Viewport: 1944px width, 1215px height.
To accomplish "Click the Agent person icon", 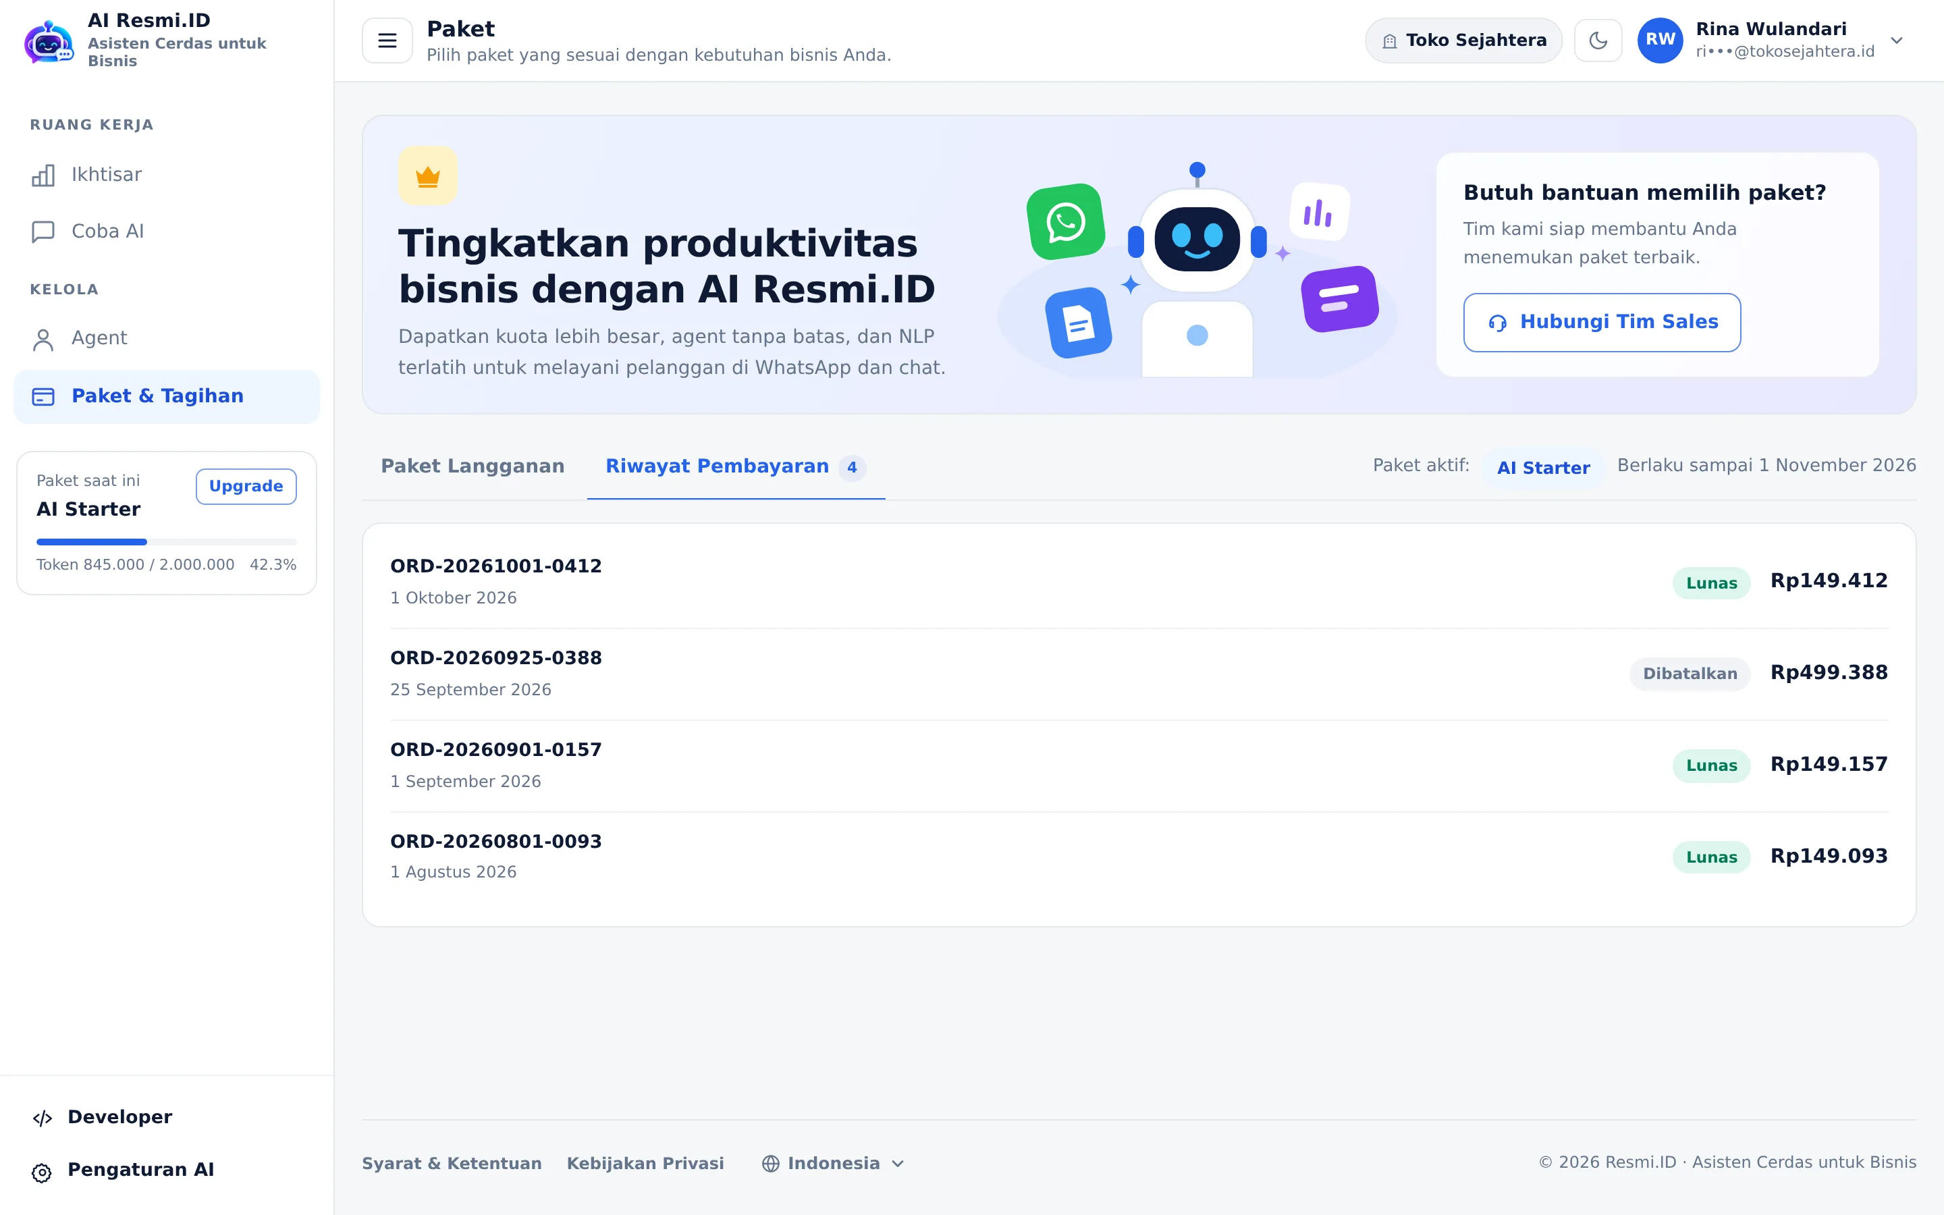I will (43, 339).
